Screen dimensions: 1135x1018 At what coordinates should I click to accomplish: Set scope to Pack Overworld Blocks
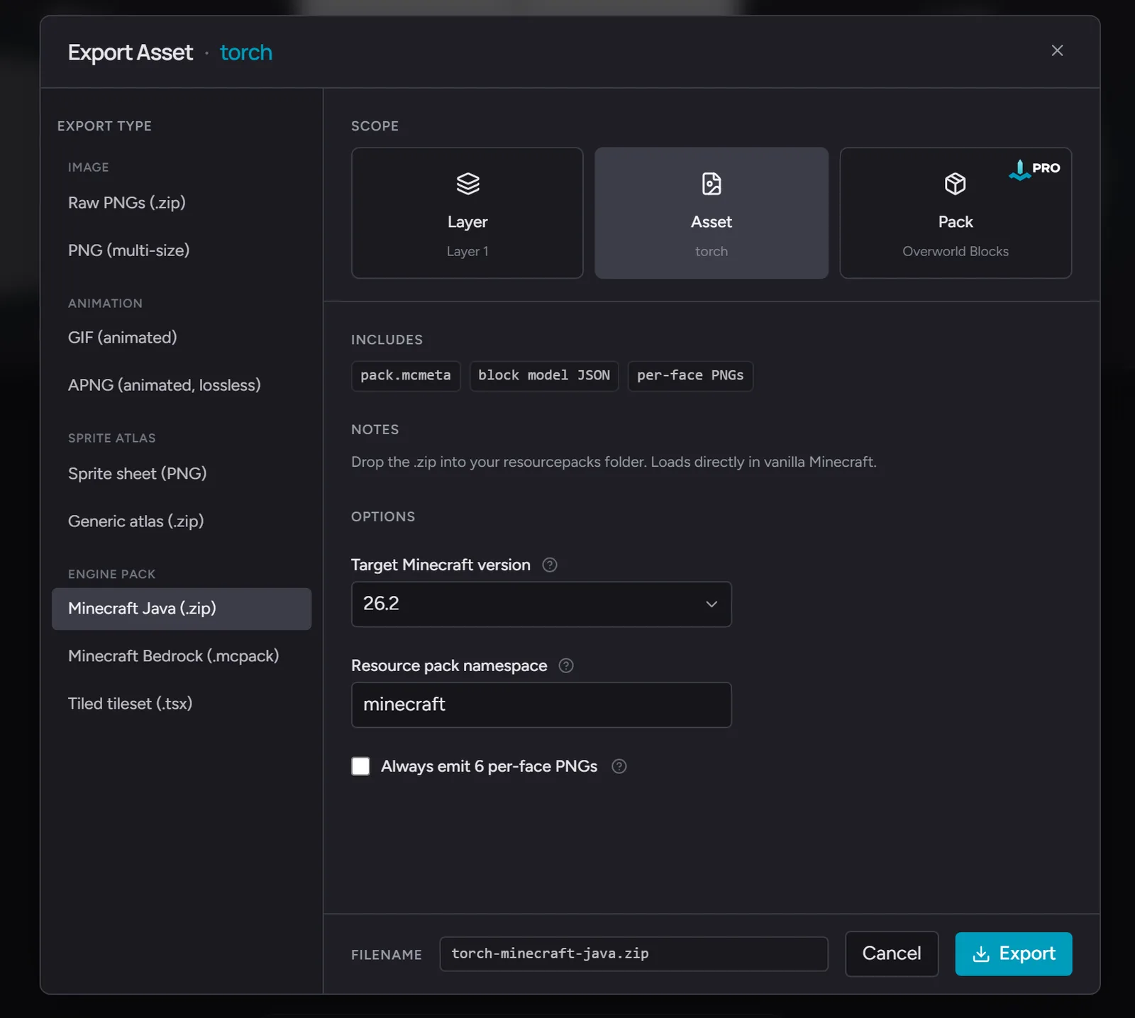tap(956, 213)
